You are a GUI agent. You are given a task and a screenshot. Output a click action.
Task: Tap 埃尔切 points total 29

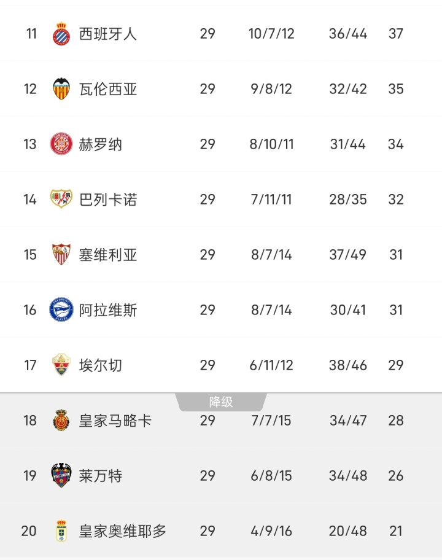pos(396,365)
